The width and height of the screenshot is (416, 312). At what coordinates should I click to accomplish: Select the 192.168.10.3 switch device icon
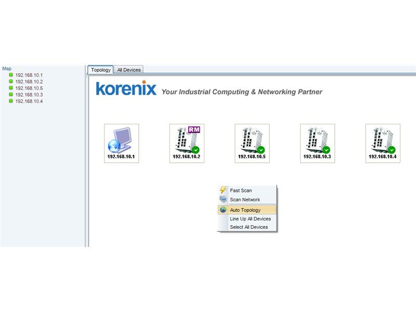point(317,144)
